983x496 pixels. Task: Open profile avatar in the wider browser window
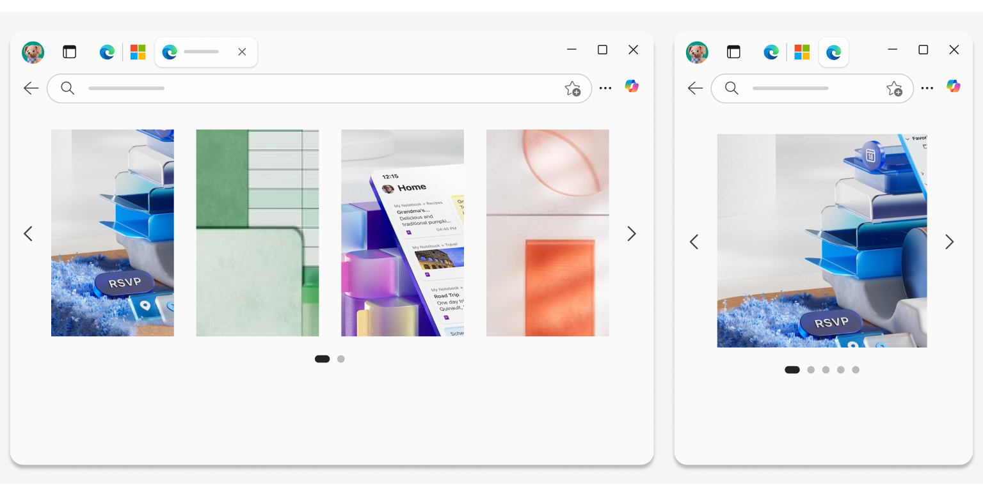33,52
